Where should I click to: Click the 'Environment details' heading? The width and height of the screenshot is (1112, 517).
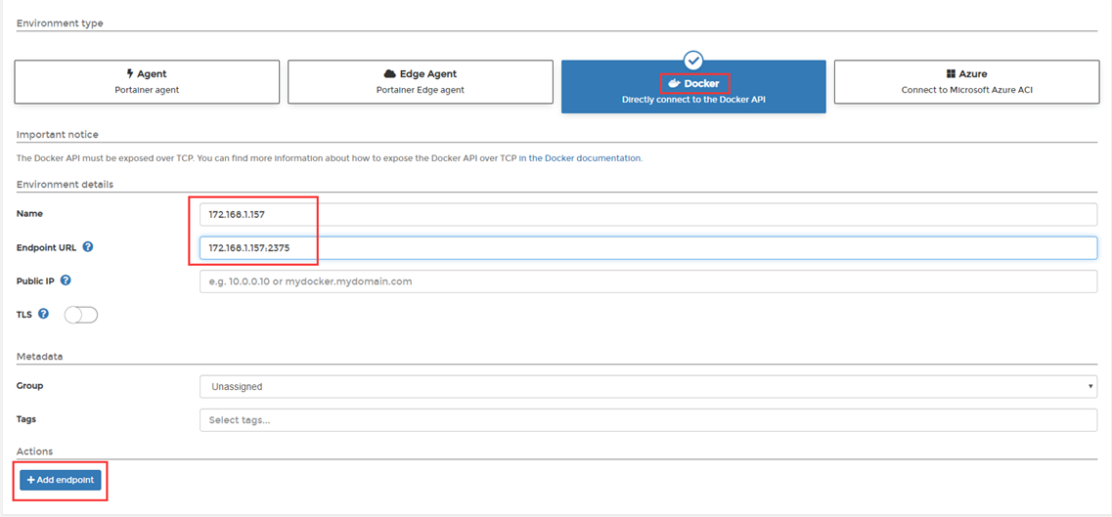coord(66,184)
